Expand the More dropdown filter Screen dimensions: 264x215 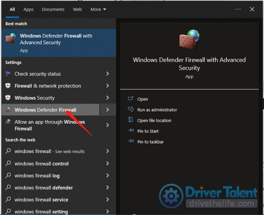click(x=98, y=9)
